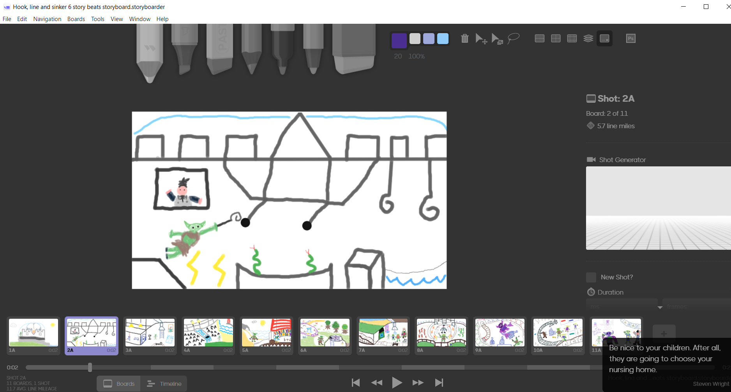Screen dimensions: 731x392
Task: Jump to the last board
Action: pos(439,383)
